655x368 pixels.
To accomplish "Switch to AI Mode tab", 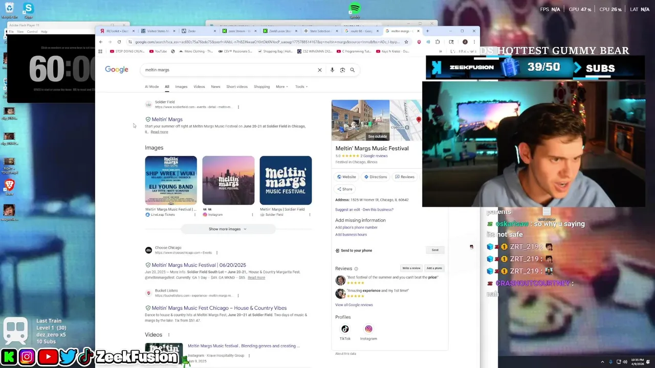I will pos(152,87).
